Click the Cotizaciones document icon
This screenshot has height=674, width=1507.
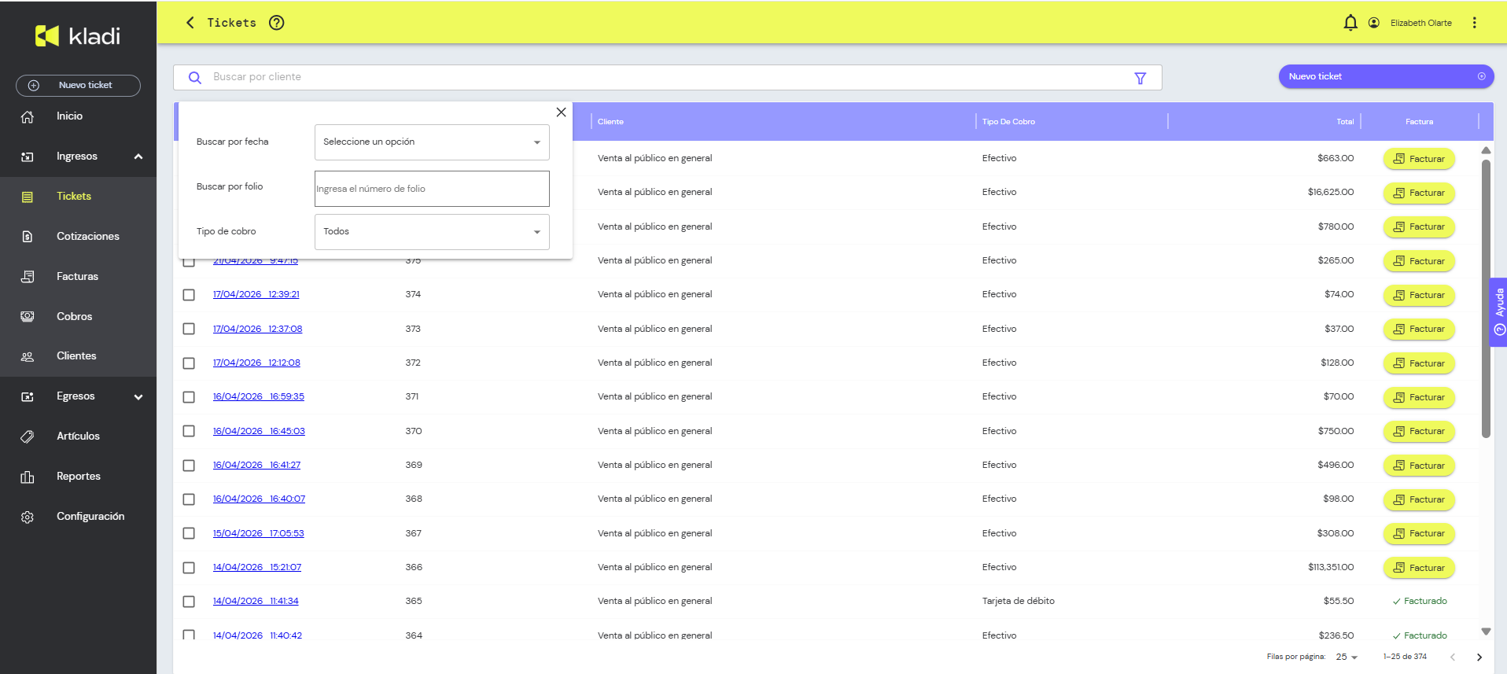28,237
